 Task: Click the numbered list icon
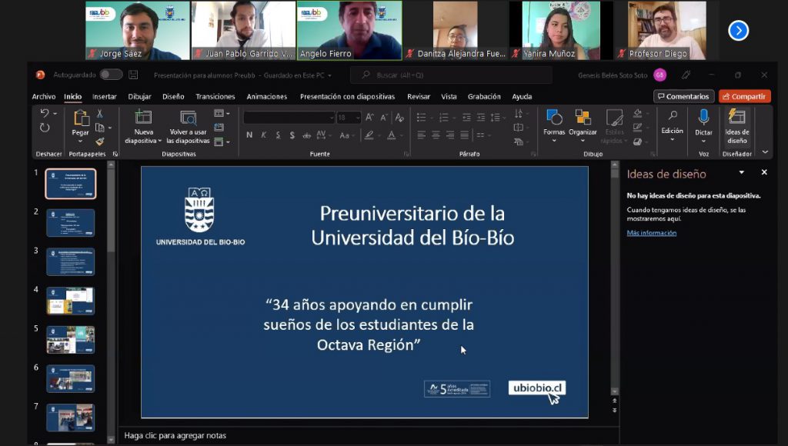(x=443, y=118)
